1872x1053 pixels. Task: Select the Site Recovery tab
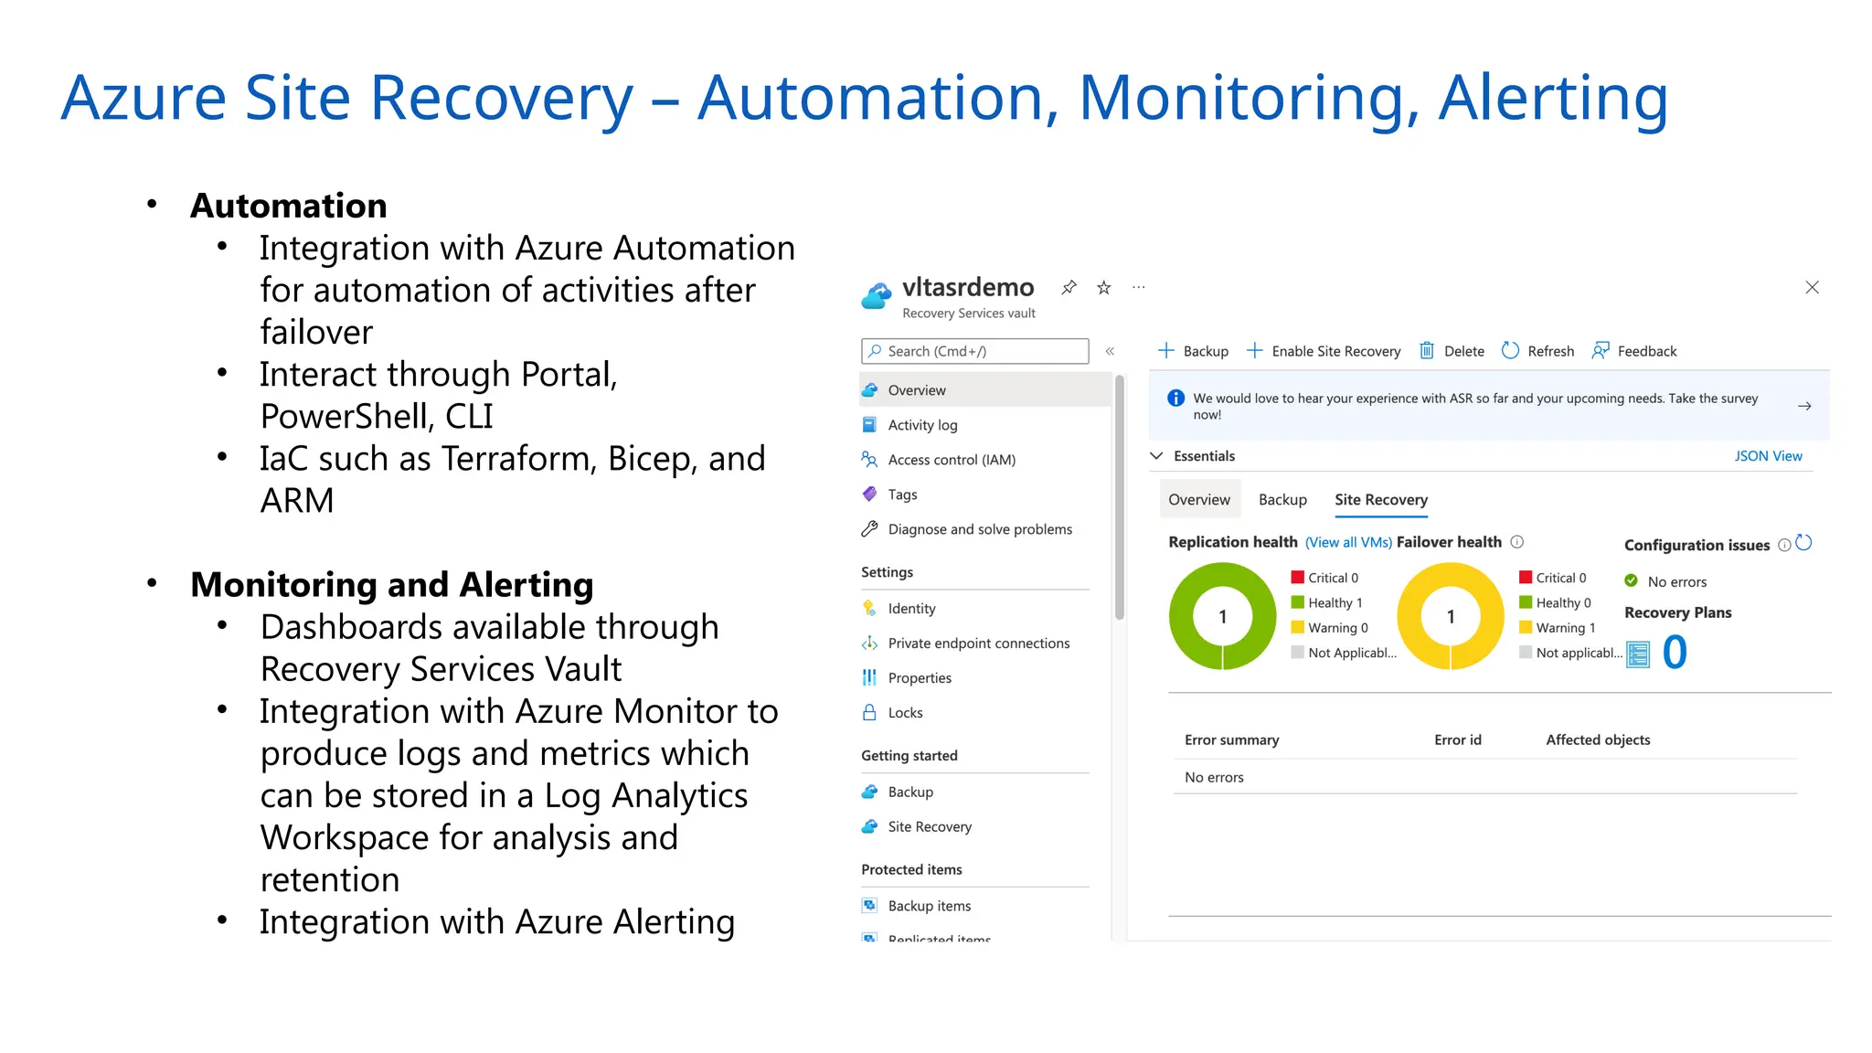pos(1380,500)
